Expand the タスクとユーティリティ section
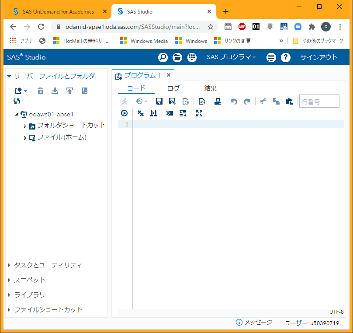 (9, 265)
